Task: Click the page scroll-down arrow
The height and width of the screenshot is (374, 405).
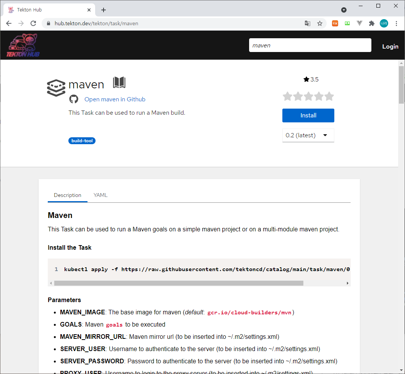Action: tap(401, 371)
